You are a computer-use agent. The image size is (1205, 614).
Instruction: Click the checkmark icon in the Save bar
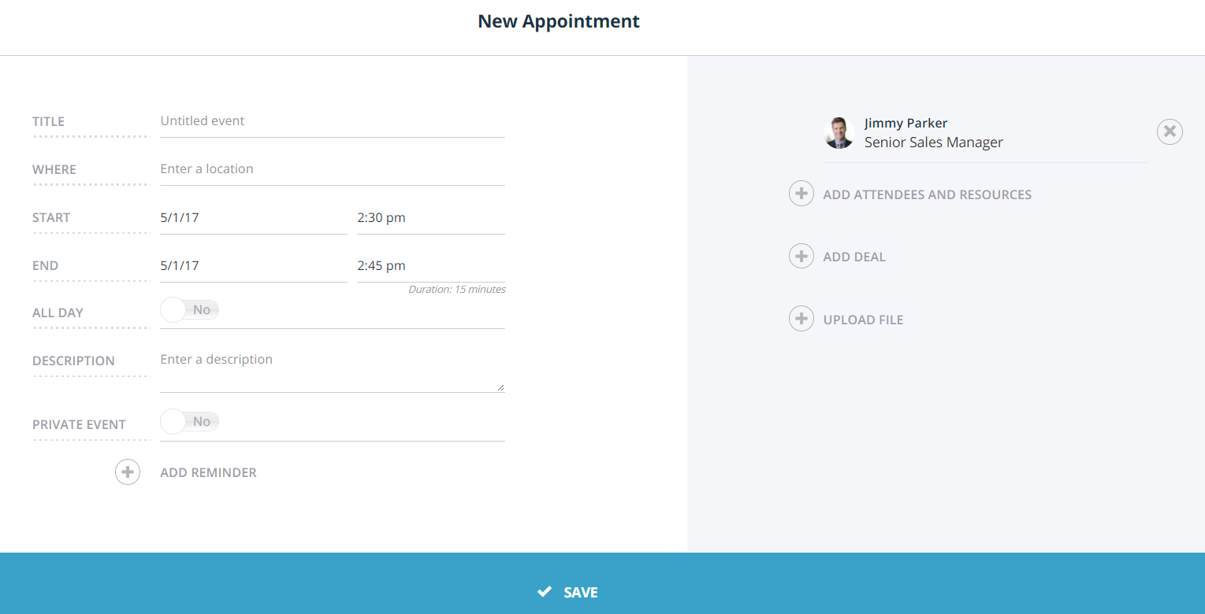coord(544,592)
